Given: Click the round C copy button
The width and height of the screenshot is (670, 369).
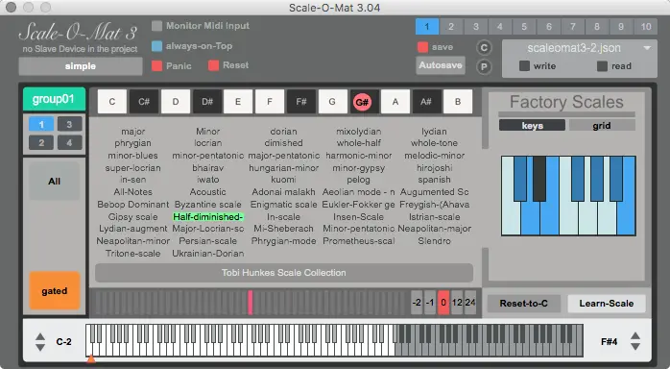Looking at the screenshot, I should [484, 47].
